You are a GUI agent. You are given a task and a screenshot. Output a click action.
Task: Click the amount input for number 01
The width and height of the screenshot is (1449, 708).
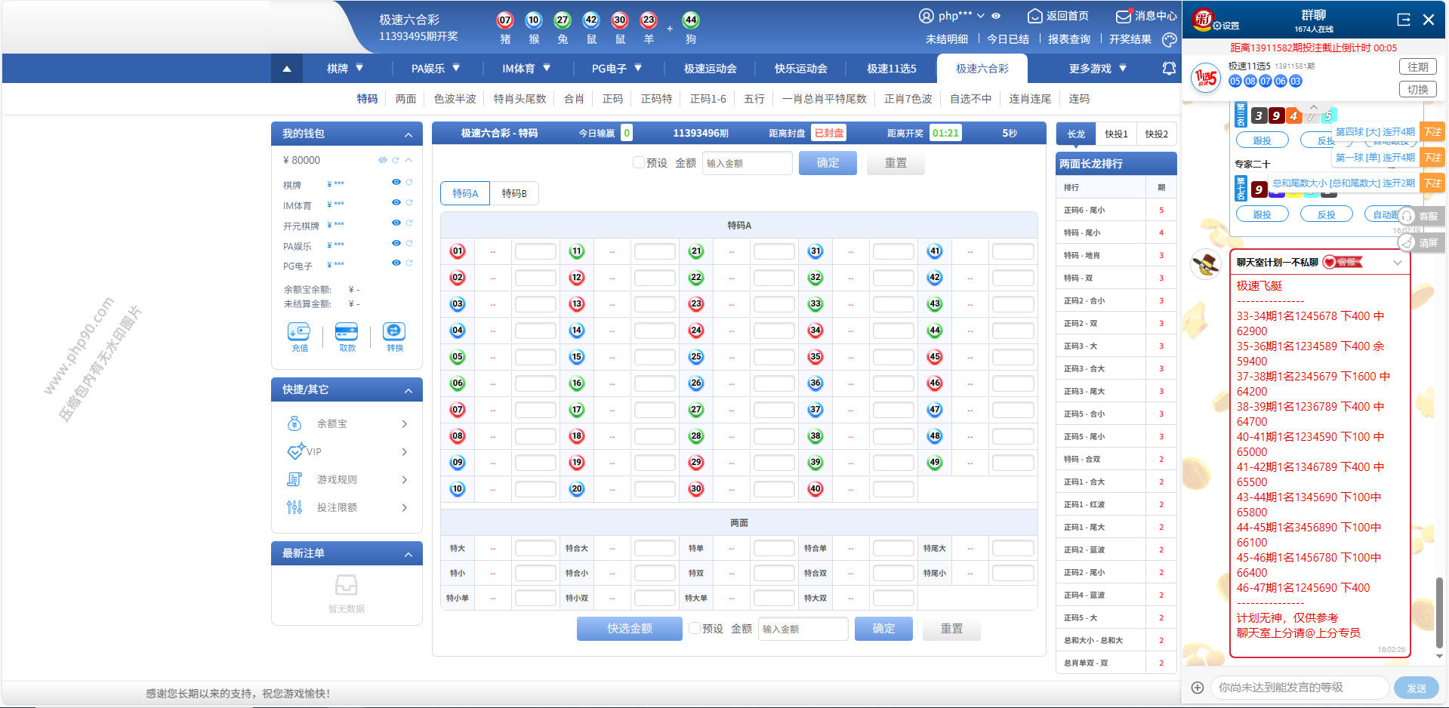535,251
